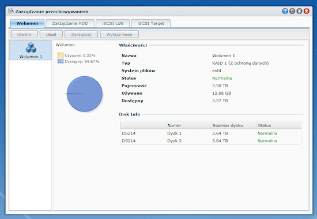This screenshot has width=317, height=219.
Task: Open the help question mark icon
Action: (285, 11)
